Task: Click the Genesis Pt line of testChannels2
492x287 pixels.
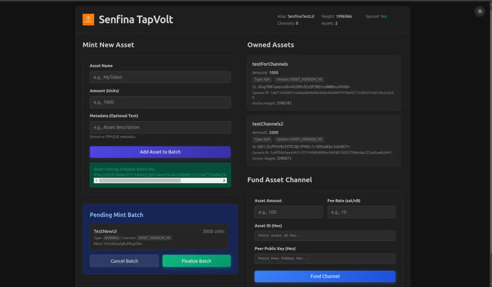Action: click(322, 152)
